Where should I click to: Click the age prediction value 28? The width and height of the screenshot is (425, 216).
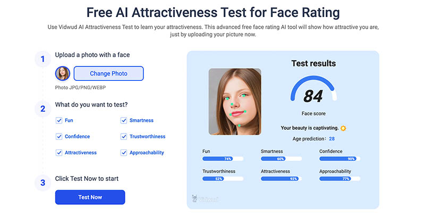click(x=331, y=139)
